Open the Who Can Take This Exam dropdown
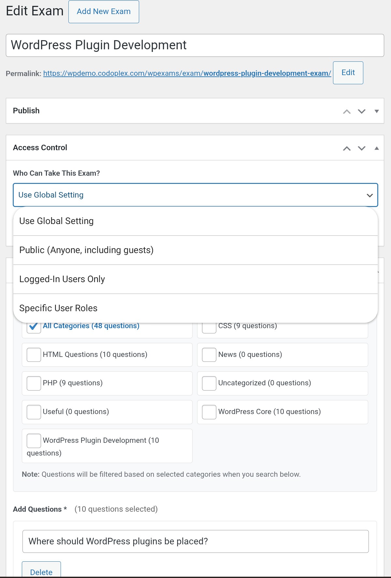This screenshot has height=578, width=391. [x=195, y=195]
